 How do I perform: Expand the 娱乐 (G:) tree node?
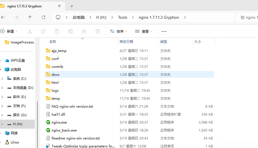[x=2, y=115]
